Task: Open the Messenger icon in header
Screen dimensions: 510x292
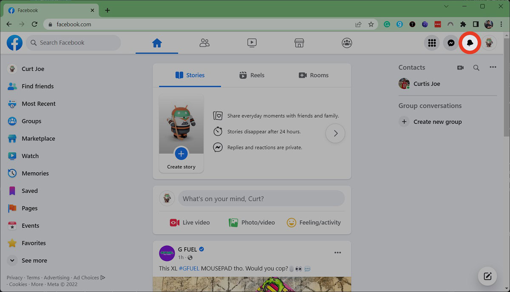Action: tap(451, 43)
